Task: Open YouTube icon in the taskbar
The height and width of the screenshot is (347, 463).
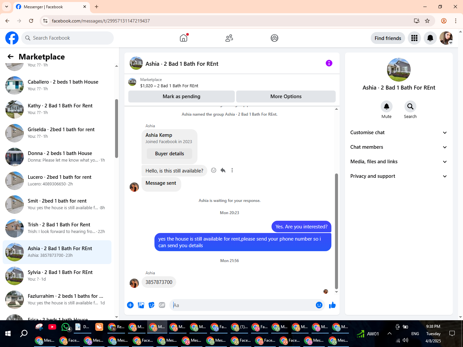Action: tap(52, 327)
